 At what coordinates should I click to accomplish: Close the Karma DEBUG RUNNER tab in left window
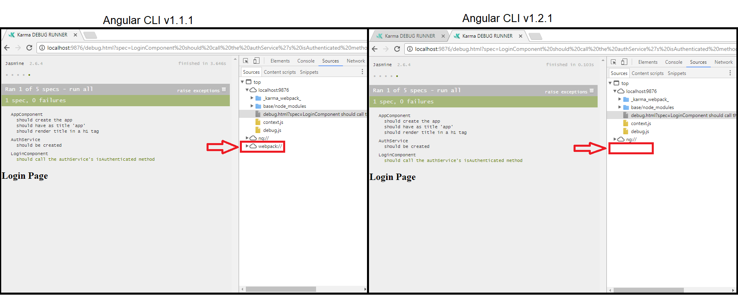75,35
